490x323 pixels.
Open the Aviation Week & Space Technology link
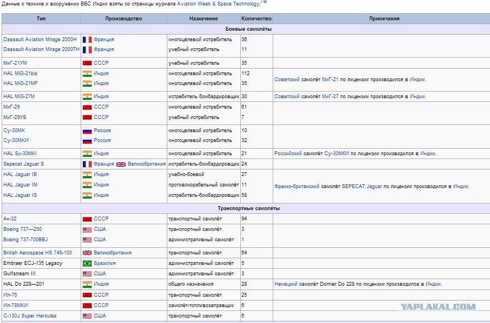(218, 4)
